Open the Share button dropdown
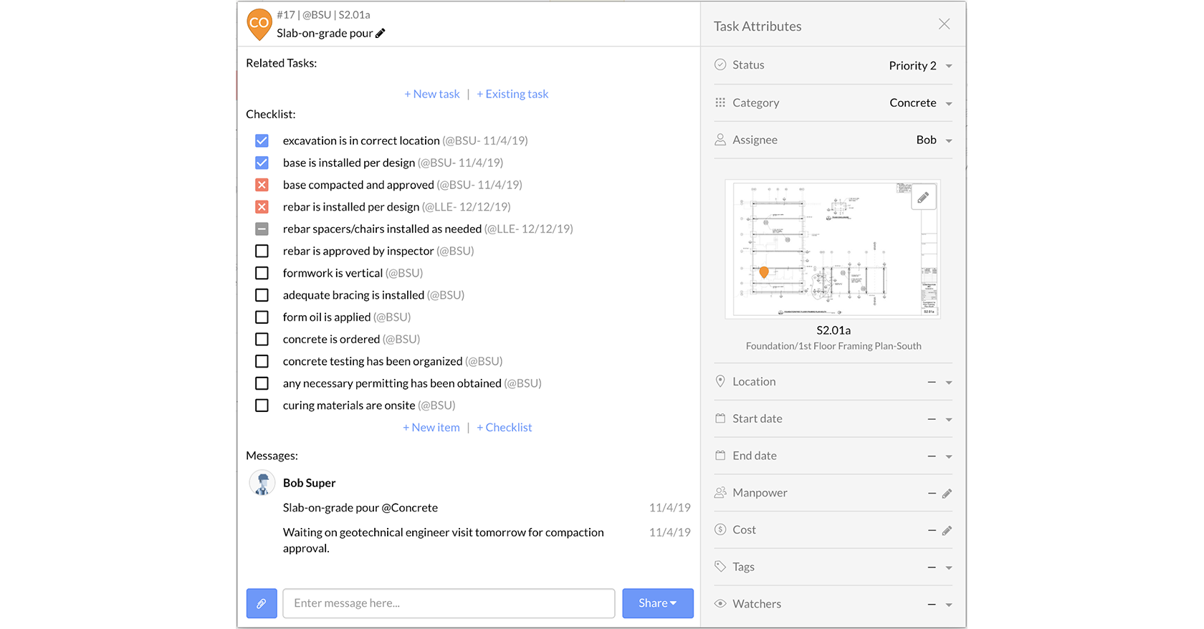Image resolution: width=1204 pixels, height=629 pixels. coord(657,603)
